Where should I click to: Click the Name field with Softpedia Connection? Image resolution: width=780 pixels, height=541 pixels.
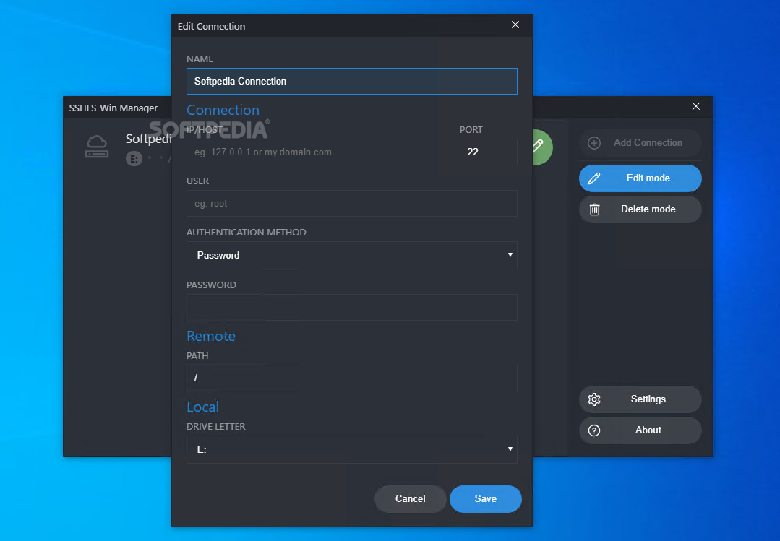coord(352,81)
